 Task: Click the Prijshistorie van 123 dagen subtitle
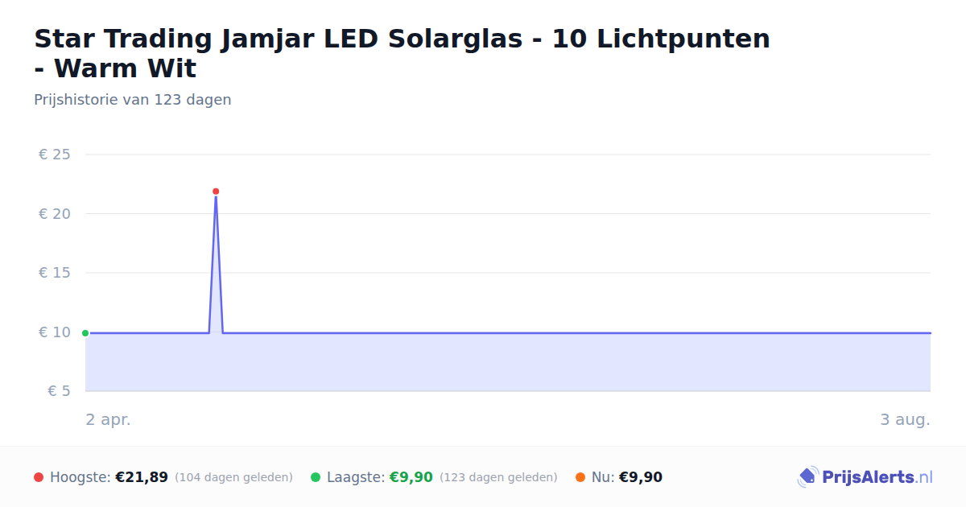tap(133, 100)
